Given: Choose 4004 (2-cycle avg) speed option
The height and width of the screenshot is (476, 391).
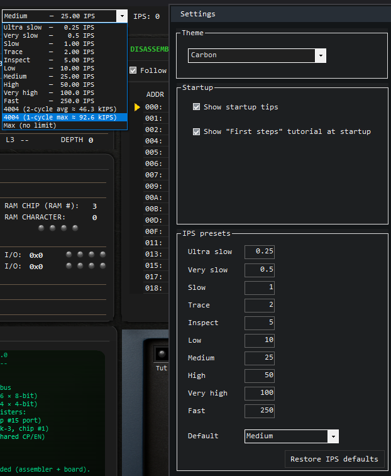Looking at the screenshot, I should [x=60, y=109].
